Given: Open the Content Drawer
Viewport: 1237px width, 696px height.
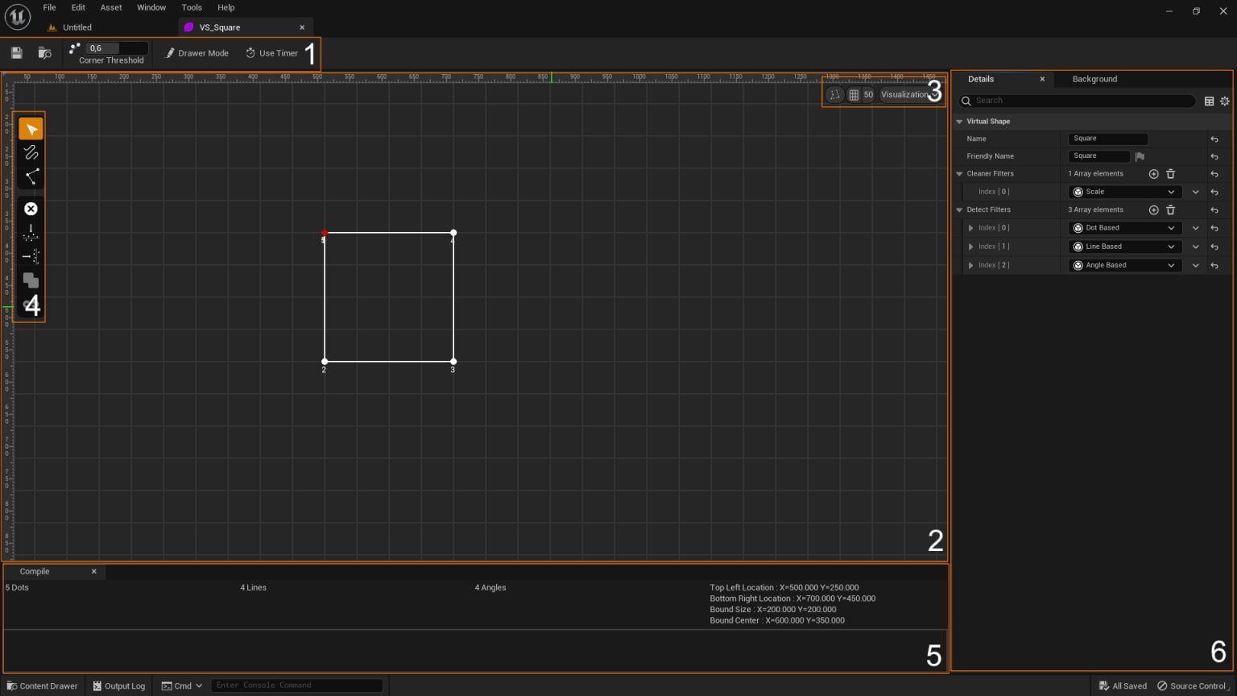Looking at the screenshot, I should tap(42, 686).
